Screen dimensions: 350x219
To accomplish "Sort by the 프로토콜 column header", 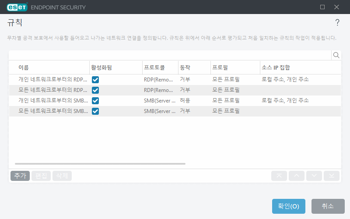I will [x=154, y=67].
